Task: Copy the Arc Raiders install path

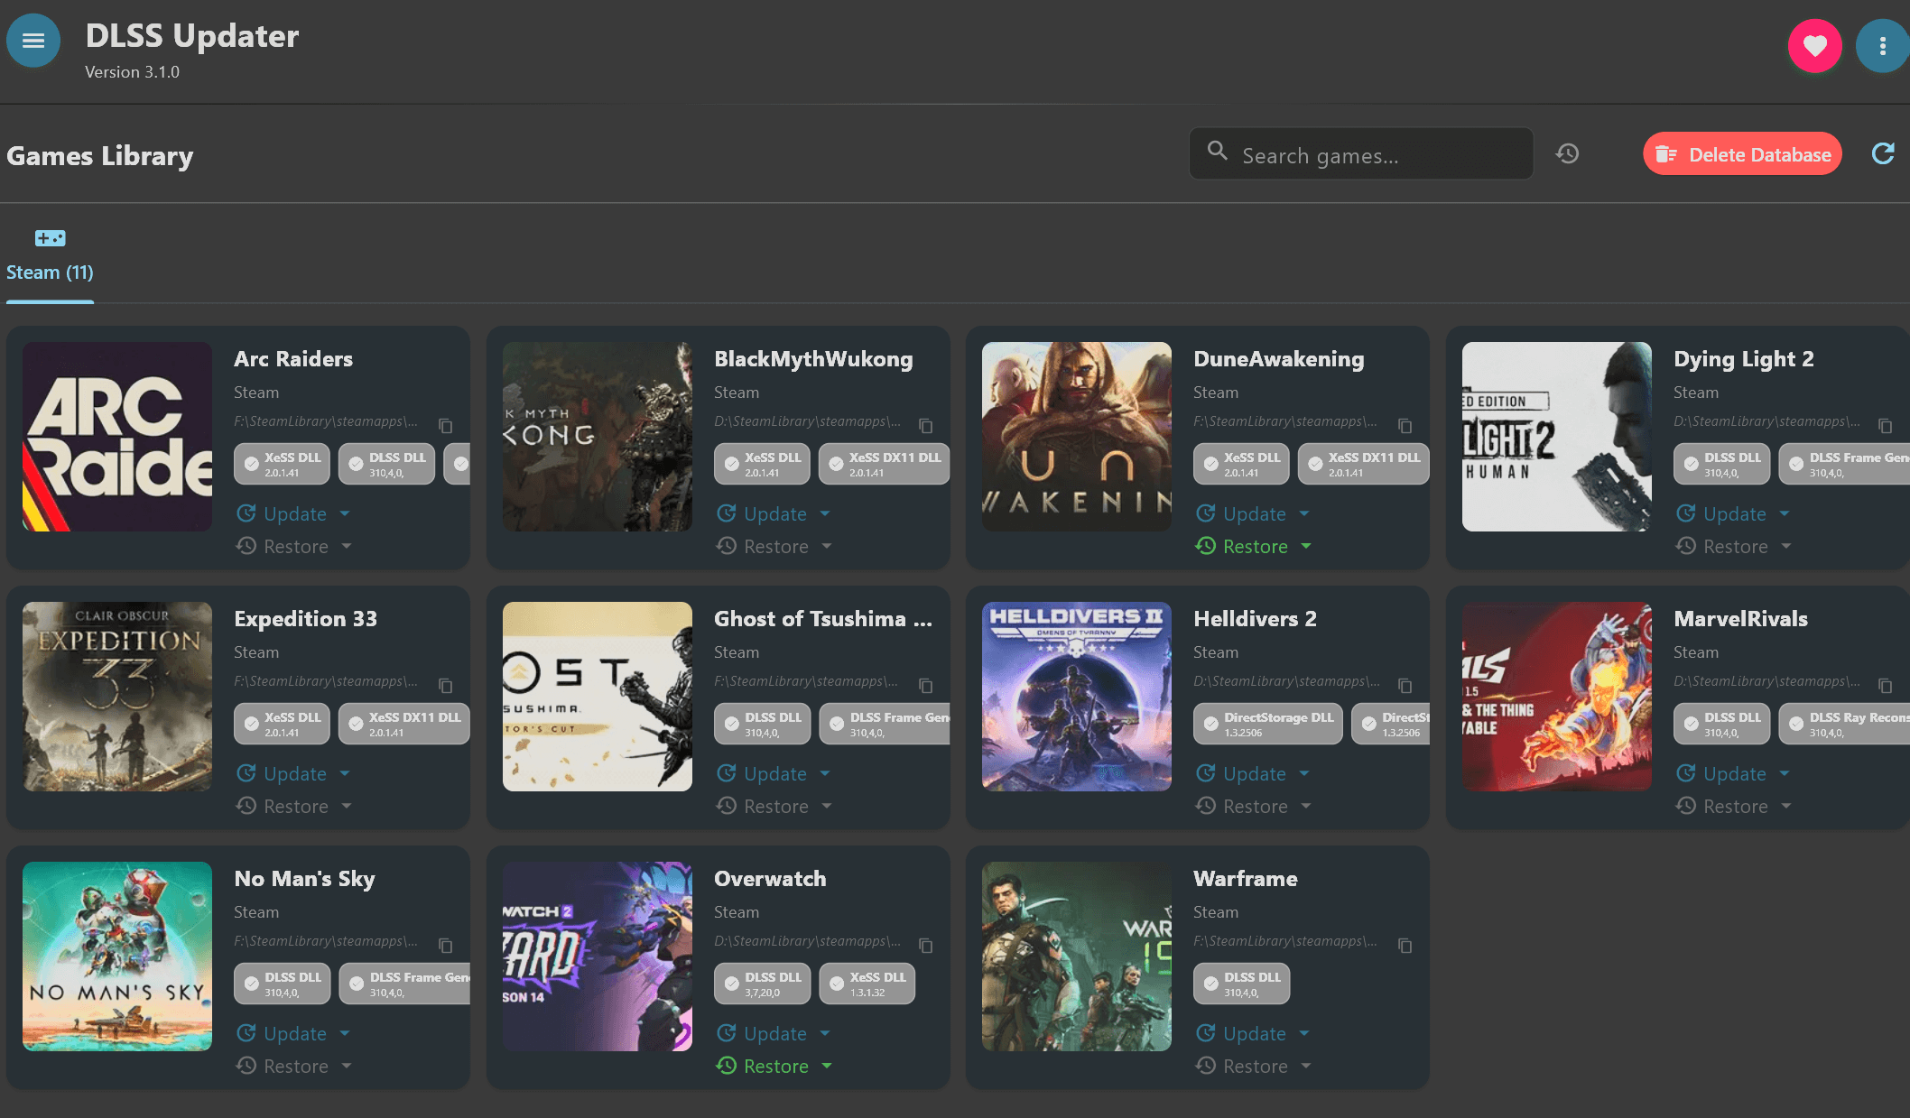Action: pyautogui.click(x=445, y=425)
